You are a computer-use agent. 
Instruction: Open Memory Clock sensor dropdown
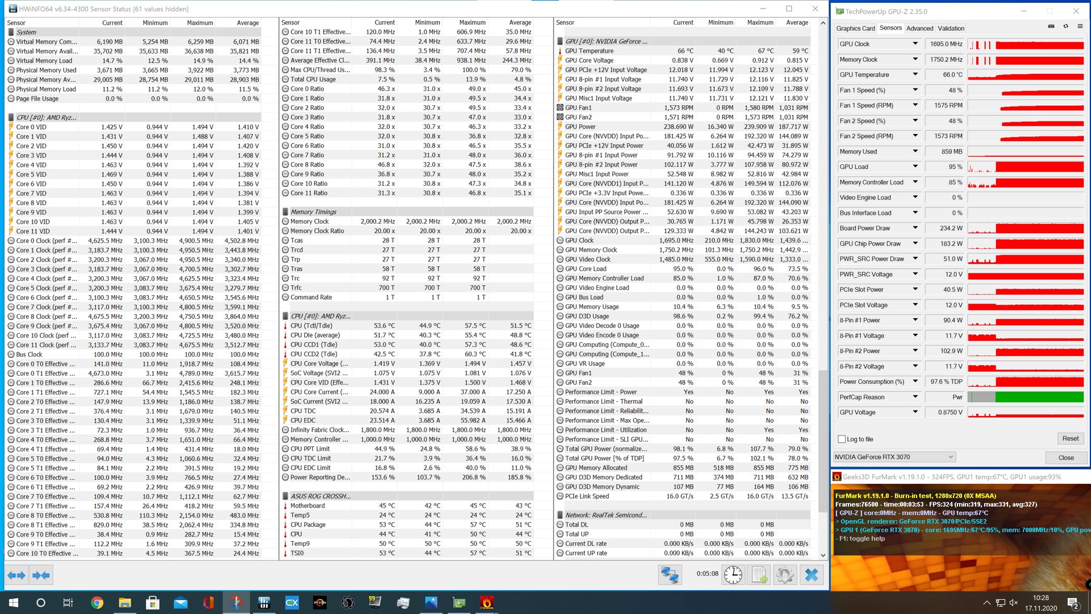tap(915, 59)
